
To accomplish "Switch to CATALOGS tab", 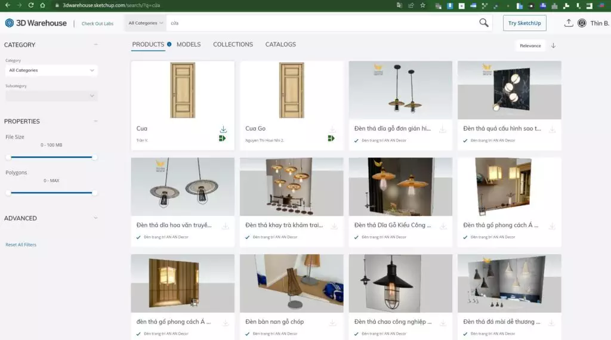I will pyautogui.click(x=280, y=44).
